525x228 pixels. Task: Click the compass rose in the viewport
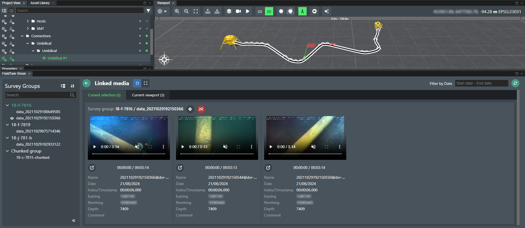click(x=165, y=59)
